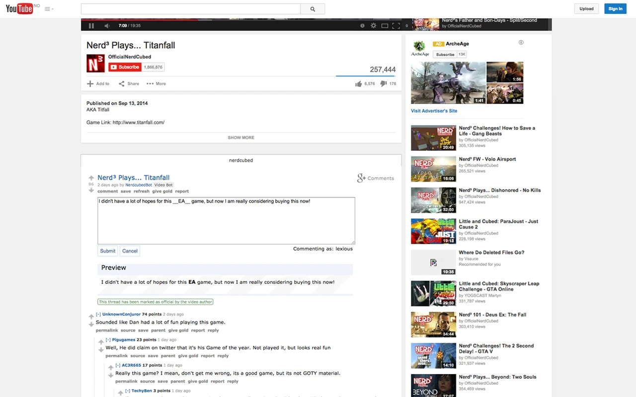The image size is (636, 397).
Task: Cancel the comment draft
Action: (x=130, y=251)
